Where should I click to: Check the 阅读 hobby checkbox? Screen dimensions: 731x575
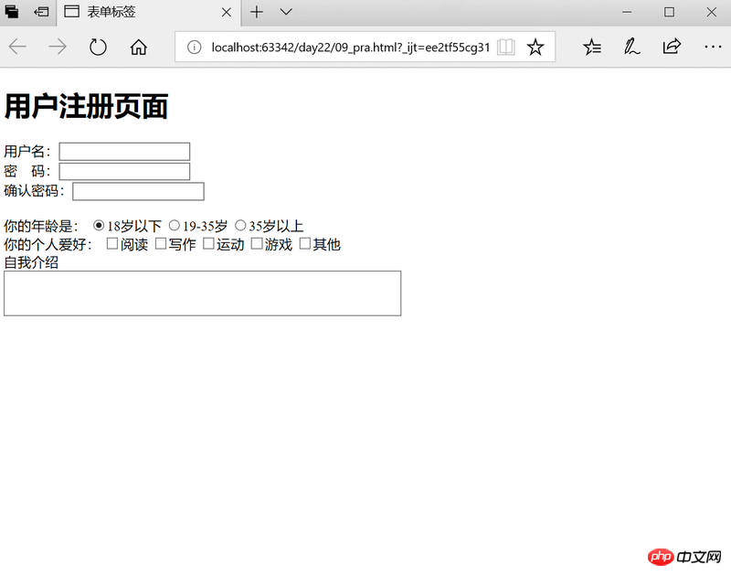[111, 243]
